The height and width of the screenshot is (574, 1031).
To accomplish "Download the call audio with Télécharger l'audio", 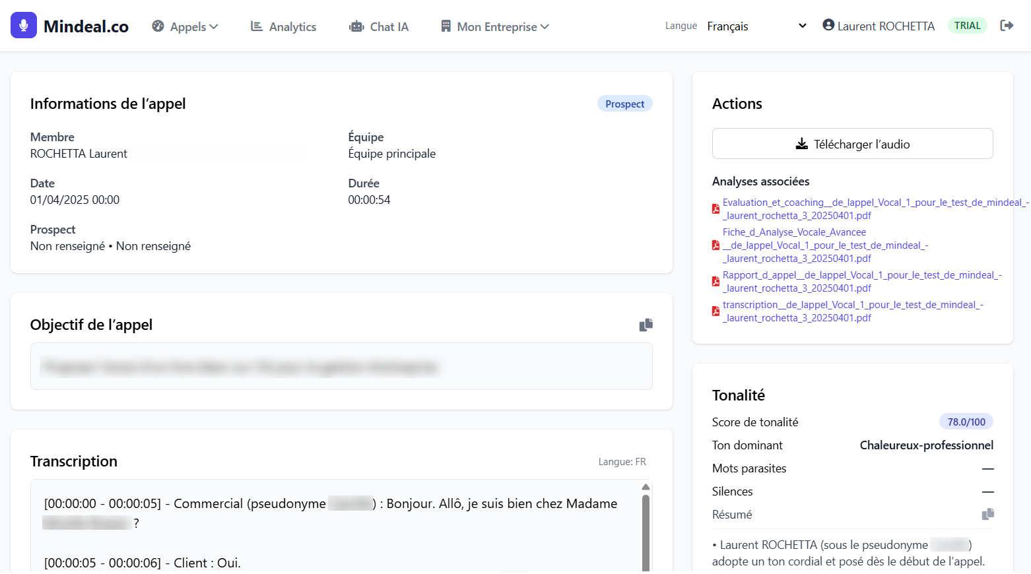I will [852, 144].
